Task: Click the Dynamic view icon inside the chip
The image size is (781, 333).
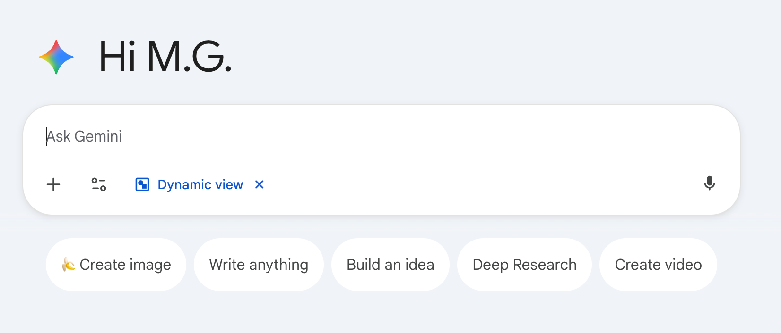Action: [x=142, y=184]
